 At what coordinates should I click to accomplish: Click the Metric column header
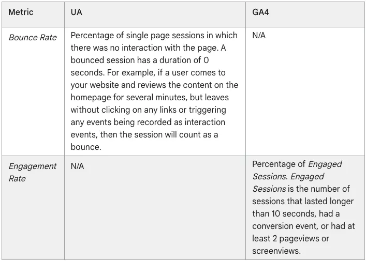[x=21, y=12]
